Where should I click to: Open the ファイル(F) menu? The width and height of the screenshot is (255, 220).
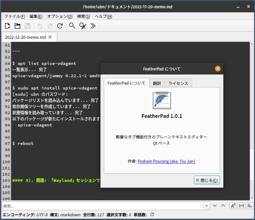click(x=15, y=16)
